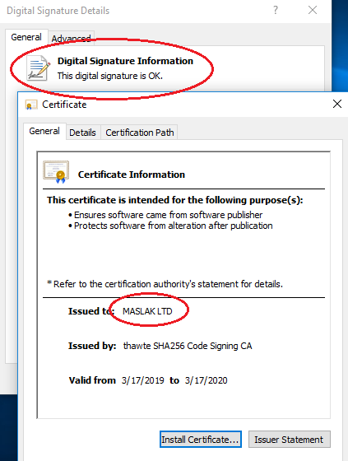Click the help question mark icon
The height and width of the screenshot is (461, 348).
point(275,10)
